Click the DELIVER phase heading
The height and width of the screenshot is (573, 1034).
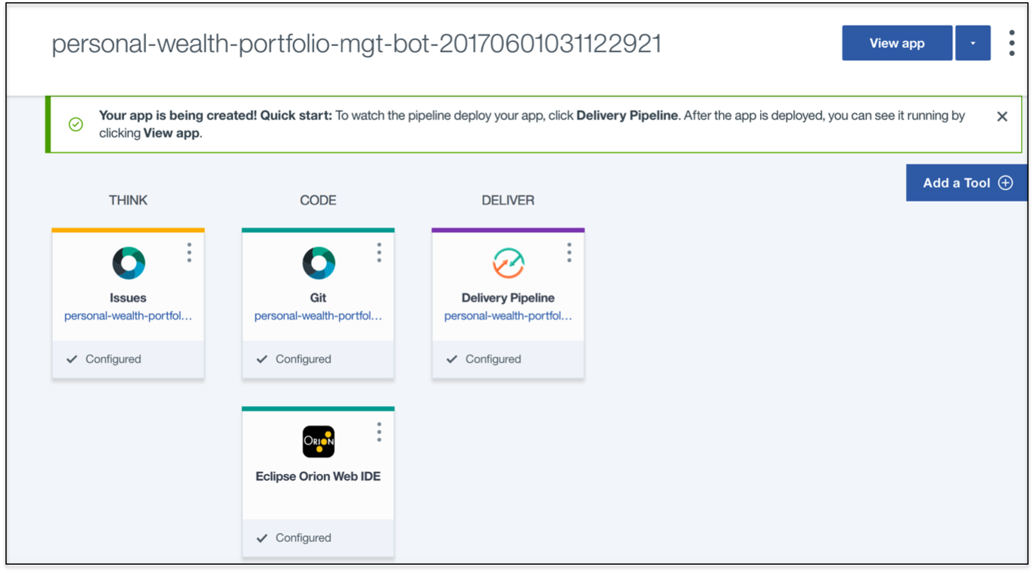pos(508,200)
